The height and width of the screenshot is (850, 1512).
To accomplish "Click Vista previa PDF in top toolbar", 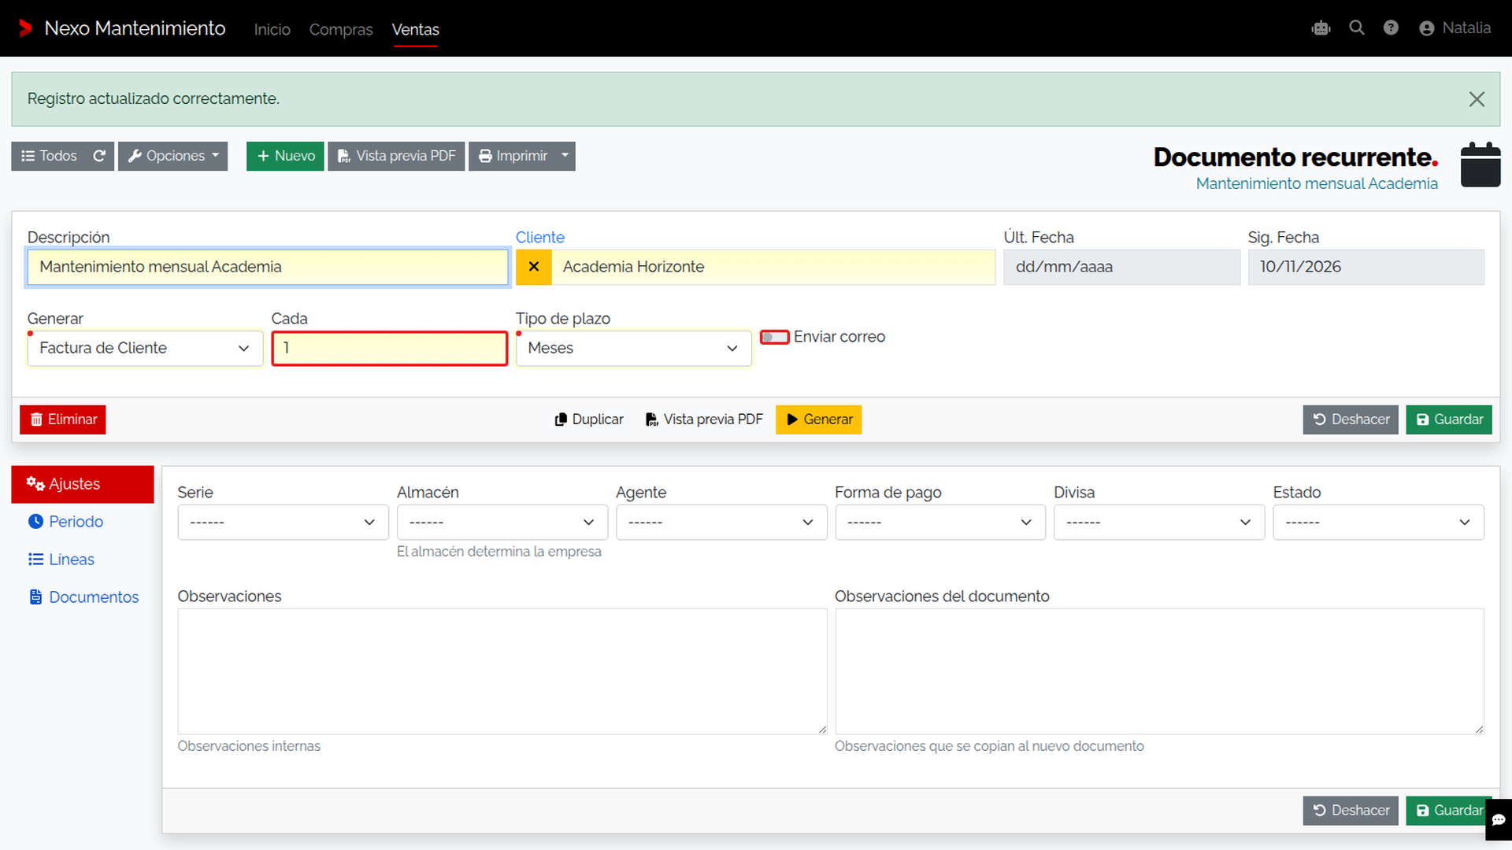I will (x=396, y=156).
